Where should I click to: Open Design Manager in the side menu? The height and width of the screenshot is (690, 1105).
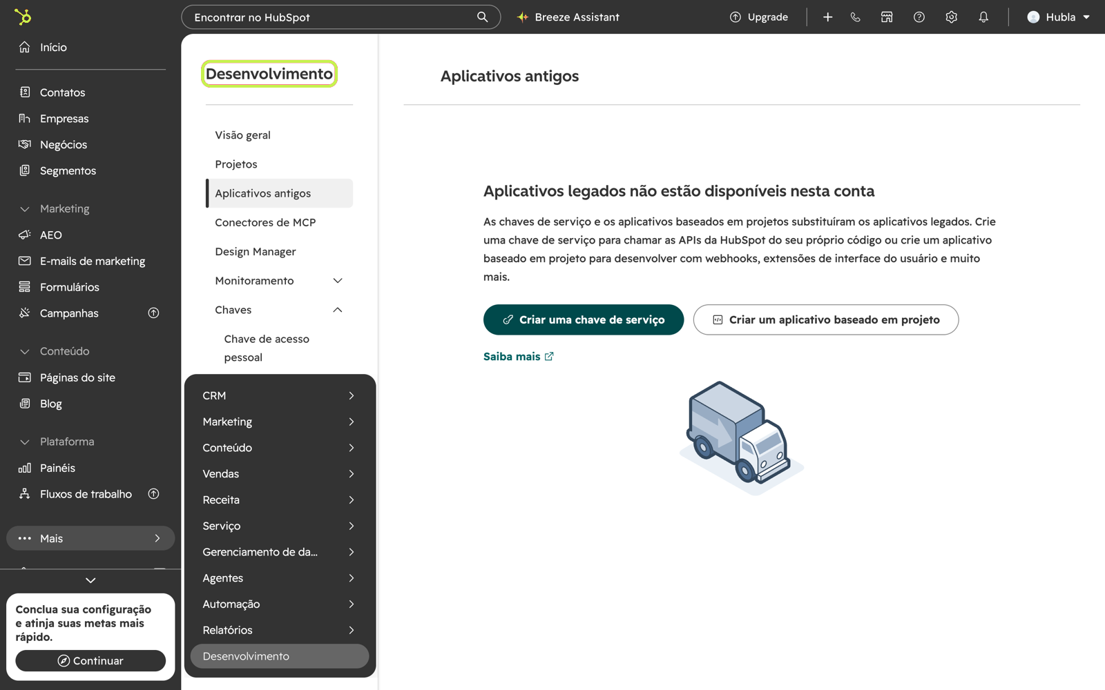pos(279,251)
